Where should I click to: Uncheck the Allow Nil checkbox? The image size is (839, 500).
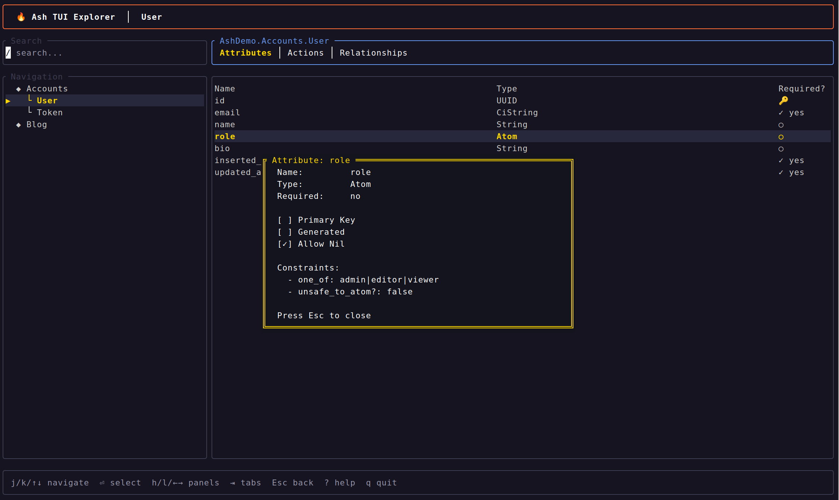coord(285,244)
